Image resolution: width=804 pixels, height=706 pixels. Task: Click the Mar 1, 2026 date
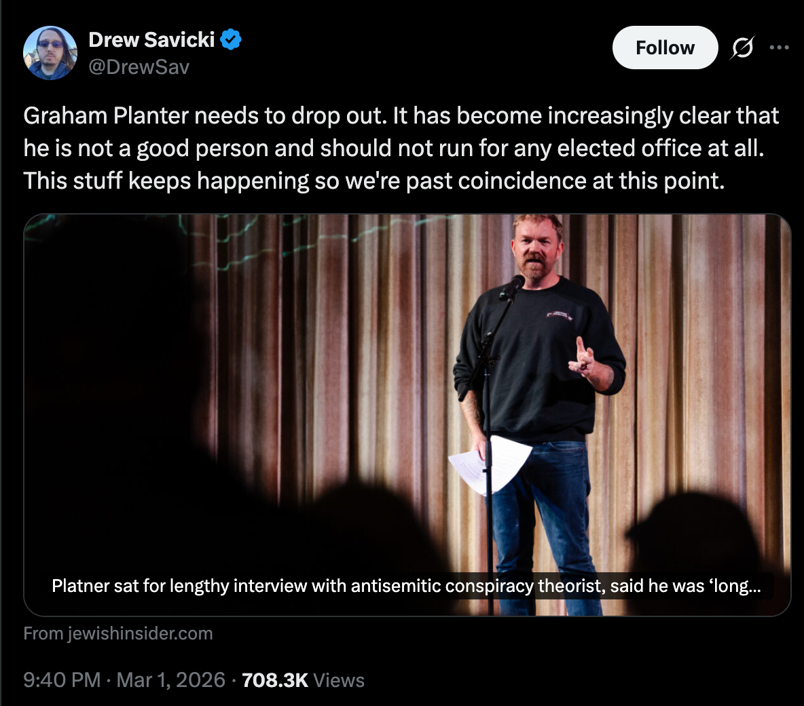click(170, 680)
